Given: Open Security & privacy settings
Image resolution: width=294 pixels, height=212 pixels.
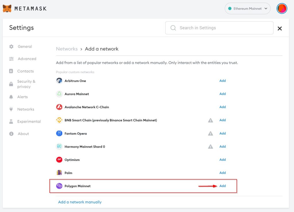Looking at the screenshot, I should (x=26, y=84).
